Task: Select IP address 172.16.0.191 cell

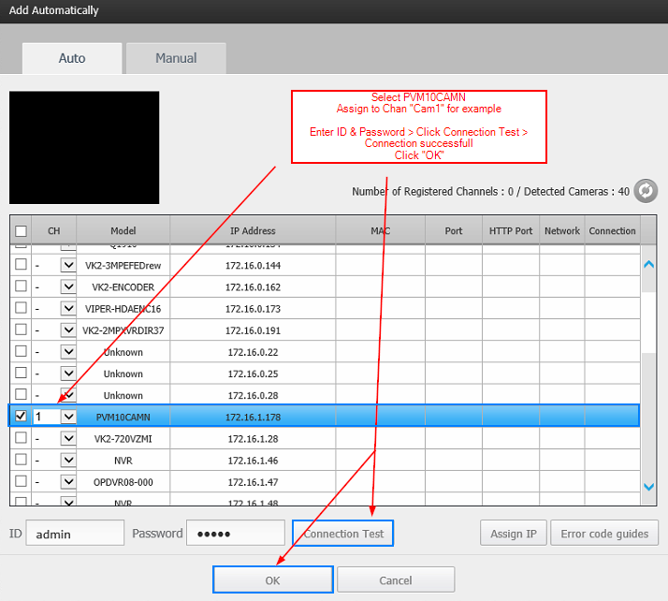Action: pyautogui.click(x=253, y=330)
